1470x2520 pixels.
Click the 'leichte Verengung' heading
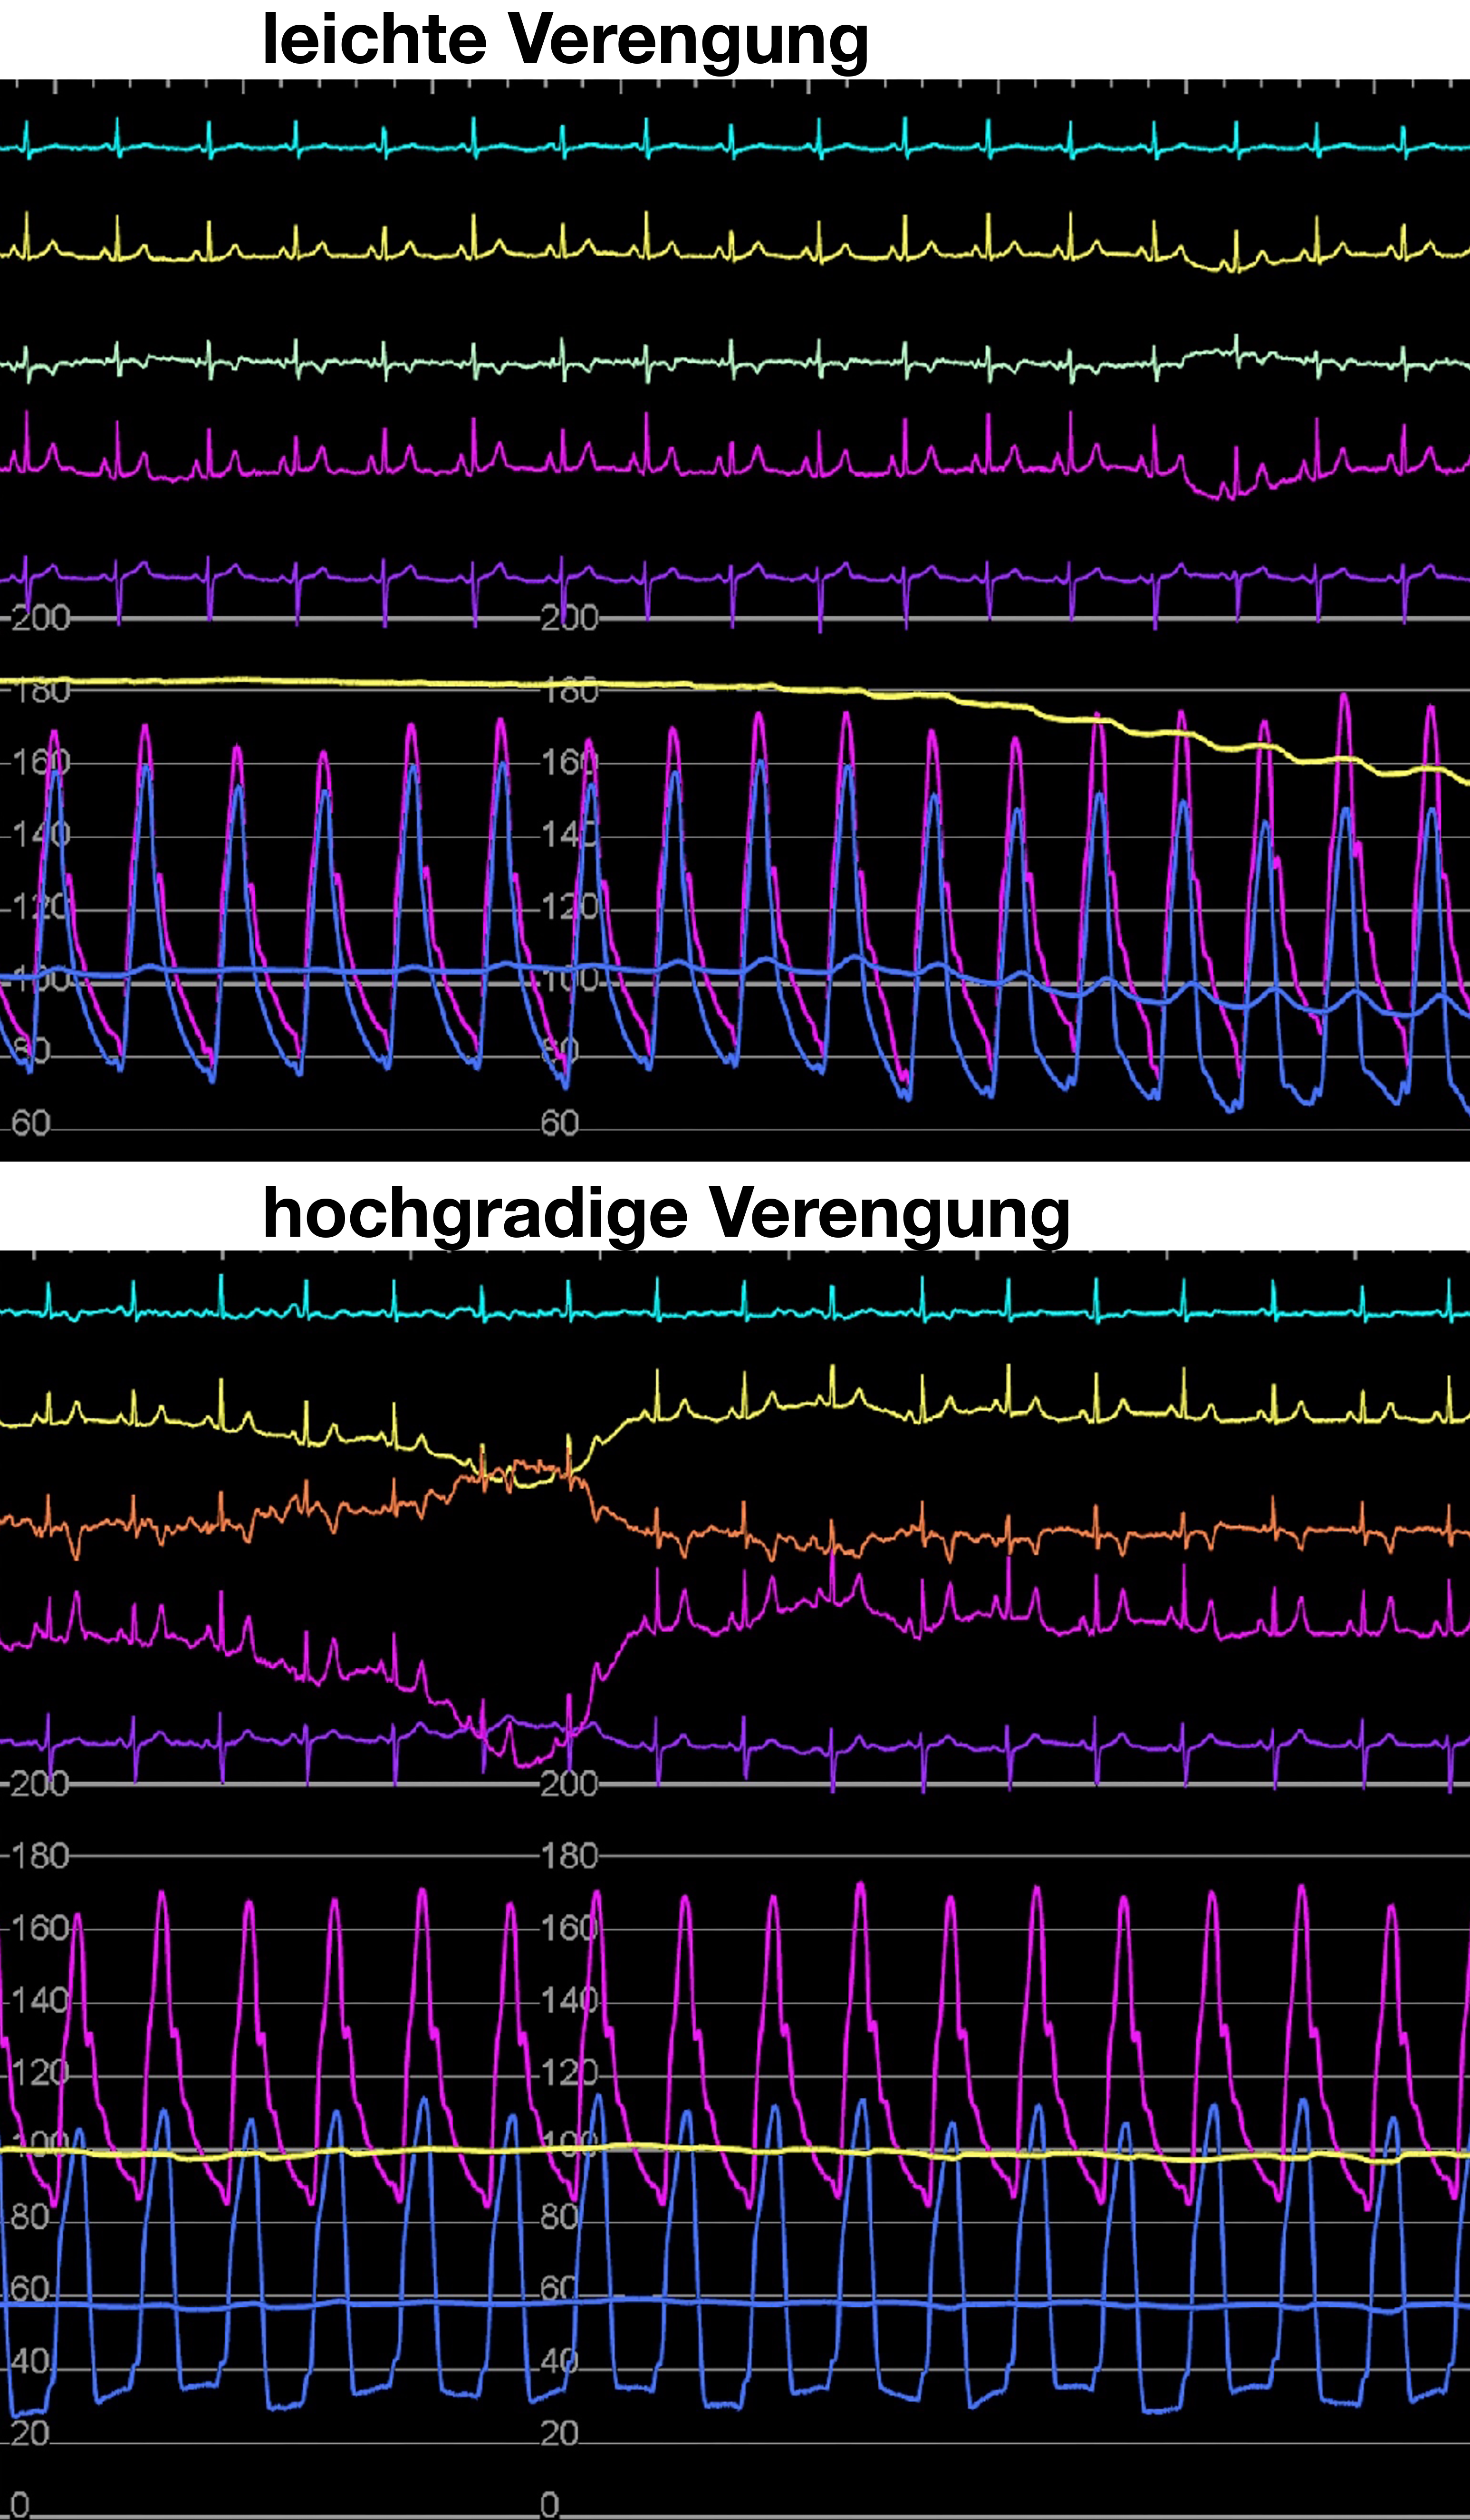point(566,41)
